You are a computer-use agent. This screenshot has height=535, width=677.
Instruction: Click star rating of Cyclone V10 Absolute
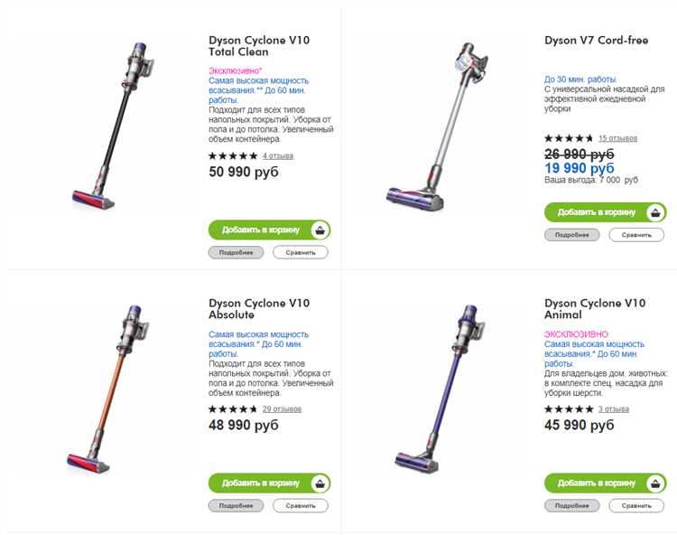pyautogui.click(x=233, y=409)
